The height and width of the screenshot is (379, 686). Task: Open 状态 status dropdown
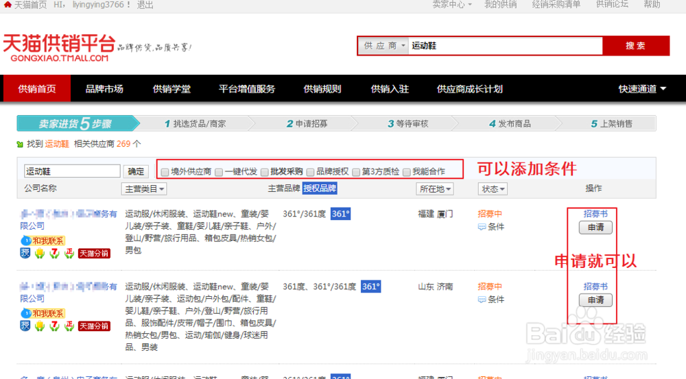click(493, 189)
